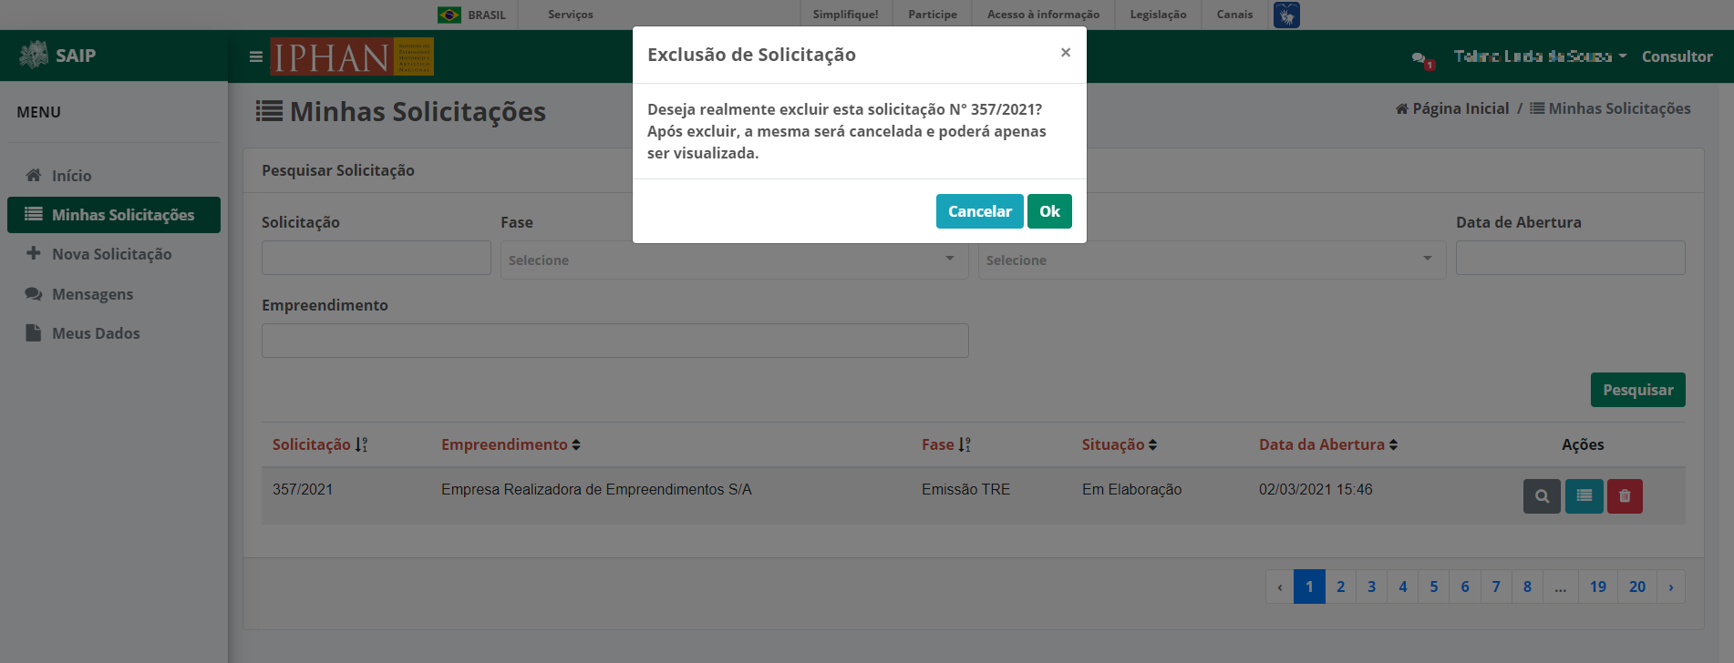Sort by Solicitação column
Screen dimensions: 1734x663
320,444
